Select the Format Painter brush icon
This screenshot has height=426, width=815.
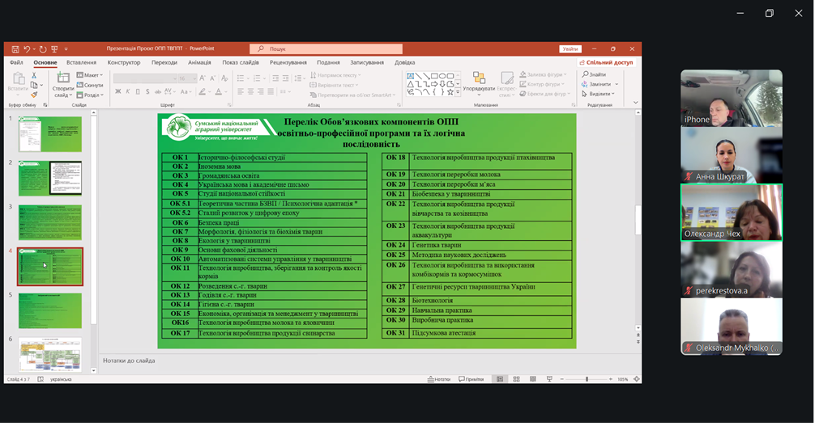[x=34, y=94]
